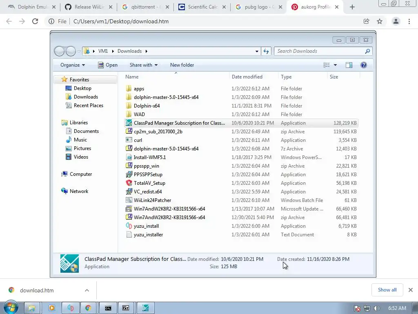Image resolution: width=418 pixels, height=314 pixels.
Task: Open the command prompt taskbar icon
Action: pyautogui.click(x=108, y=308)
